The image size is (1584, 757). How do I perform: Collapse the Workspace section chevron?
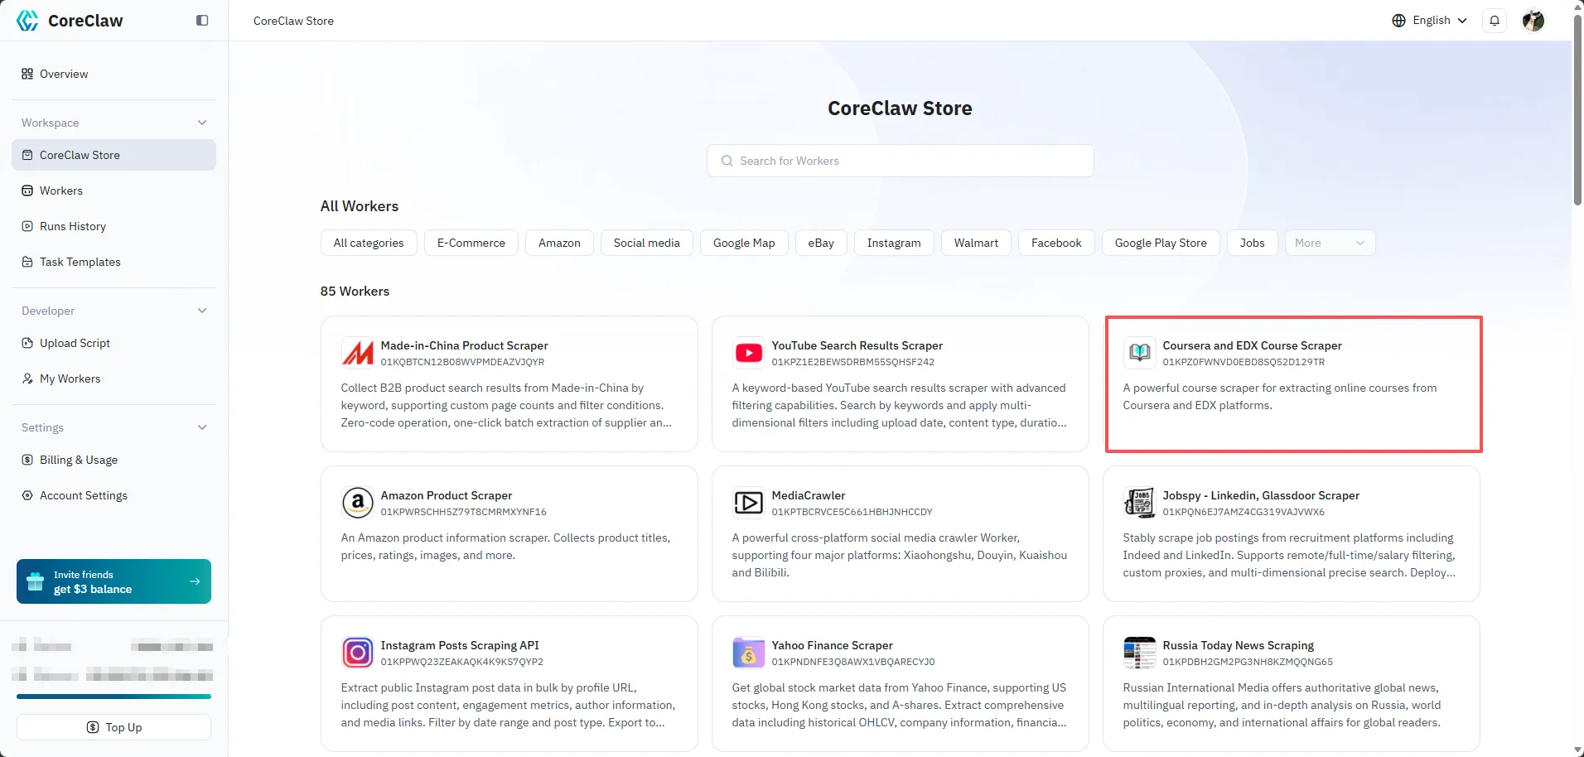[202, 123]
